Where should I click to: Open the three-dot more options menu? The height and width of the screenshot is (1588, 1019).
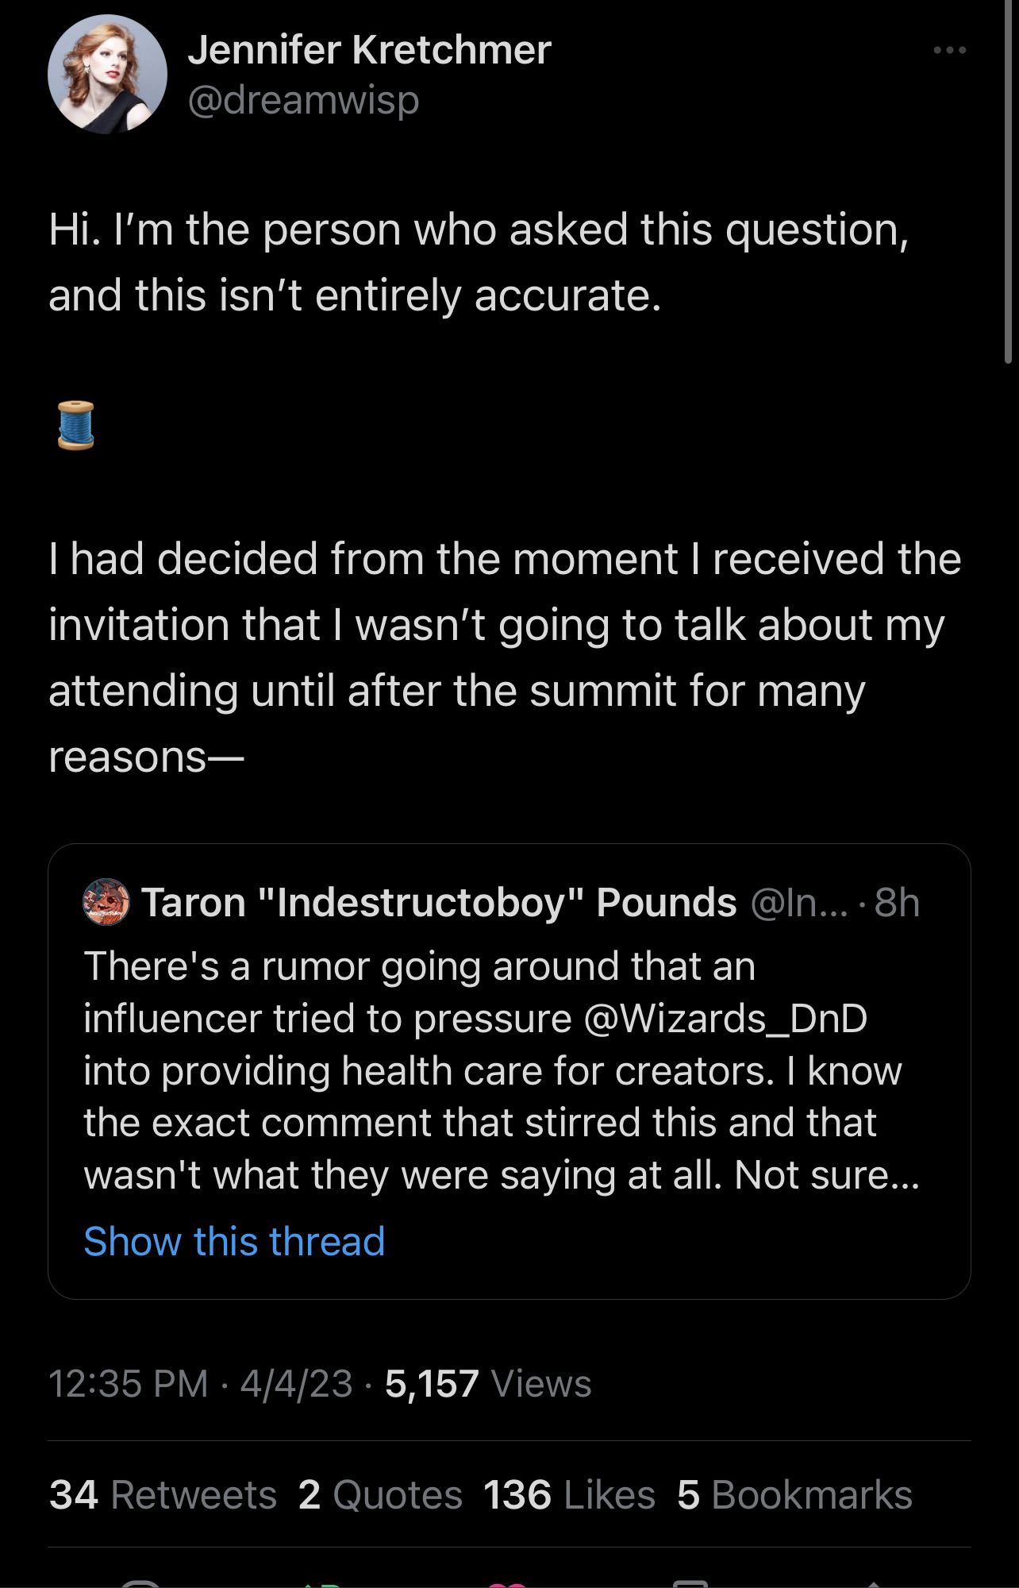[949, 50]
